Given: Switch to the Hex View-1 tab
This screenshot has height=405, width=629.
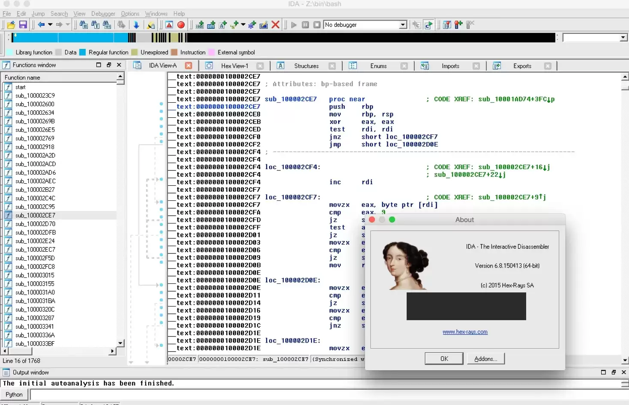Looking at the screenshot, I should click(234, 66).
